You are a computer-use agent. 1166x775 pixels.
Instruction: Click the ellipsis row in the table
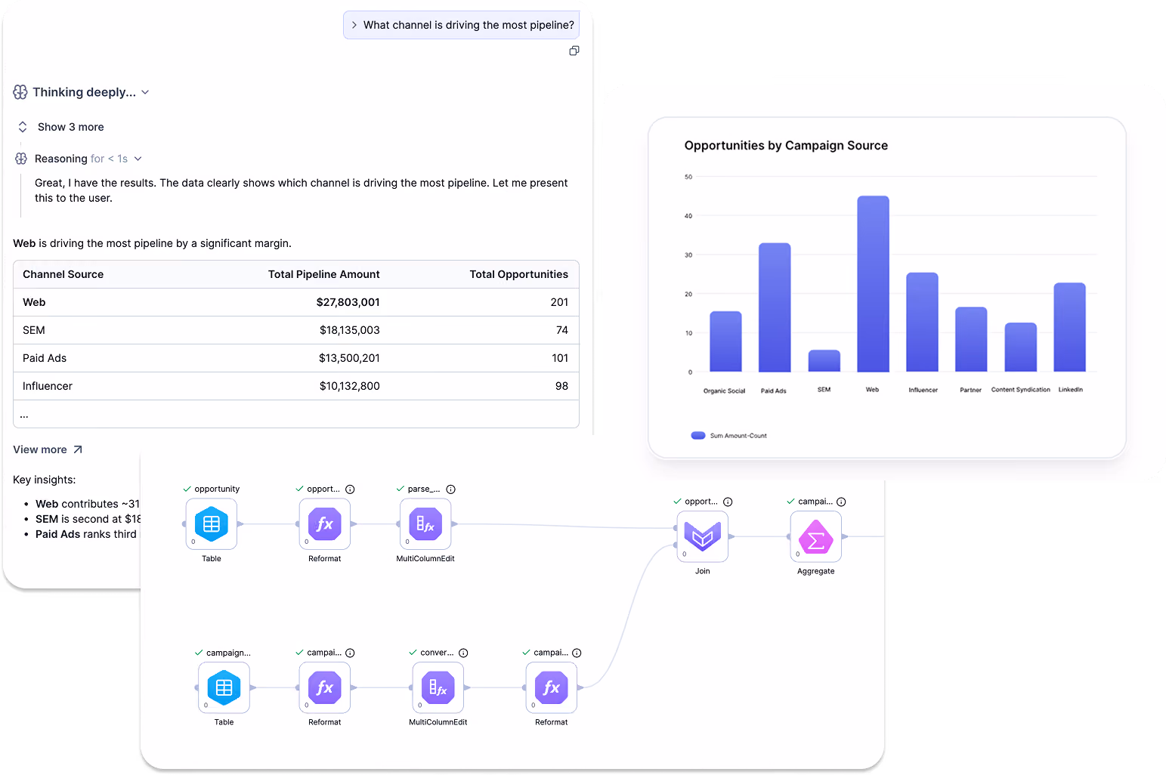coord(296,414)
